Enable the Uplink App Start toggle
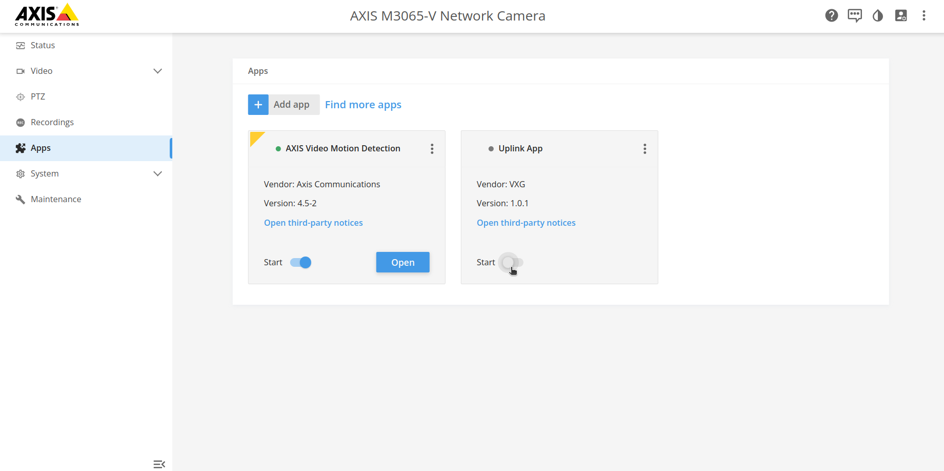 (x=512, y=263)
